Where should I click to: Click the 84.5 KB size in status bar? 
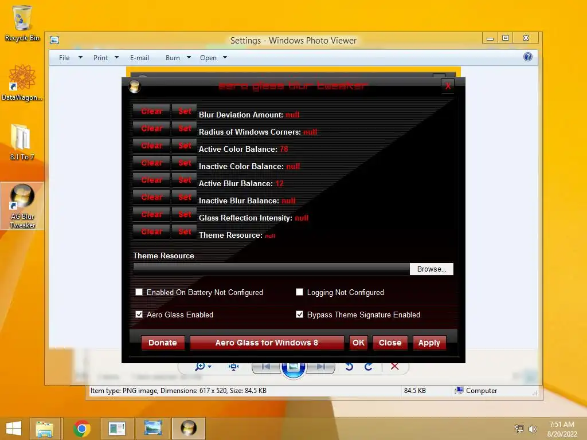(415, 391)
